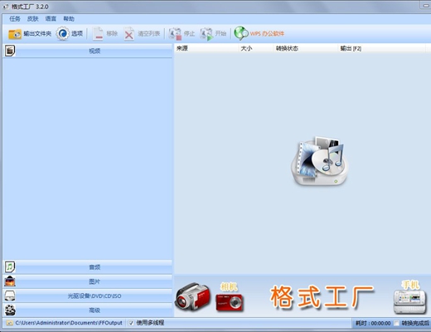
Task: Click the film reel advanced icon
Action: pos(10,310)
